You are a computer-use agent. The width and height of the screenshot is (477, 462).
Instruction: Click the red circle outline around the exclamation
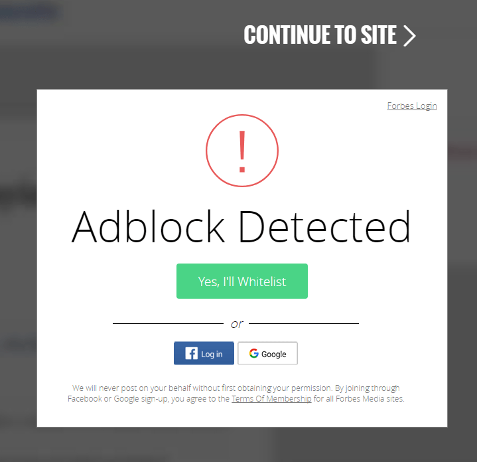point(208,150)
